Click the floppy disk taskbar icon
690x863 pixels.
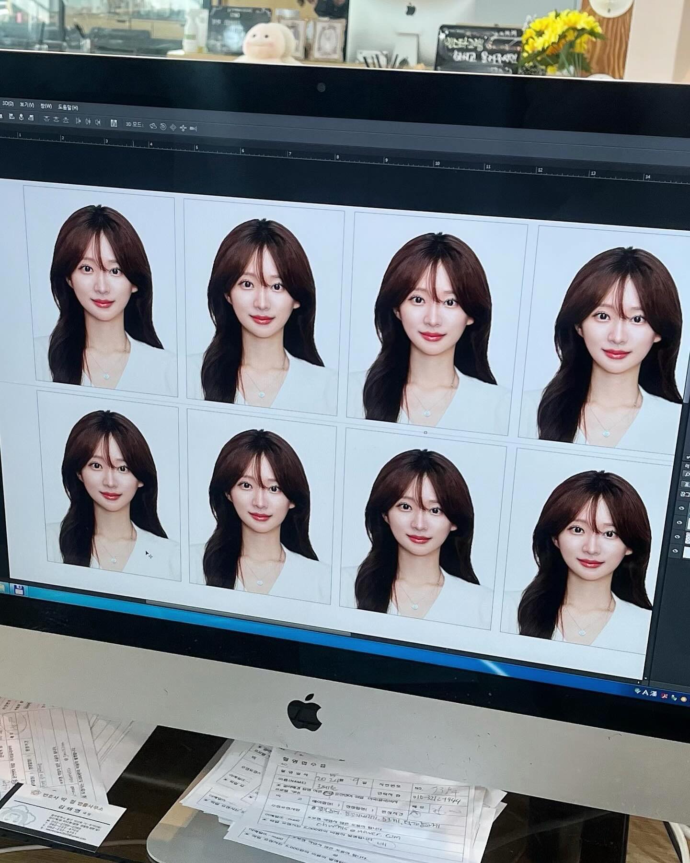(20, 590)
